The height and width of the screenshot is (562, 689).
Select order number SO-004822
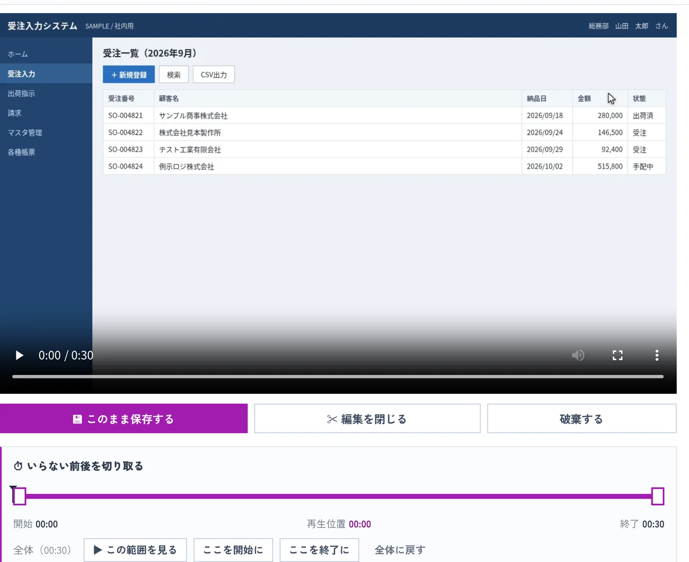(x=125, y=132)
